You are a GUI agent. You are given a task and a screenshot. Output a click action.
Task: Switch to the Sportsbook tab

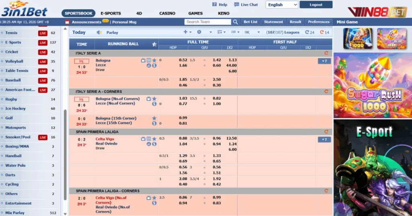pos(78,13)
